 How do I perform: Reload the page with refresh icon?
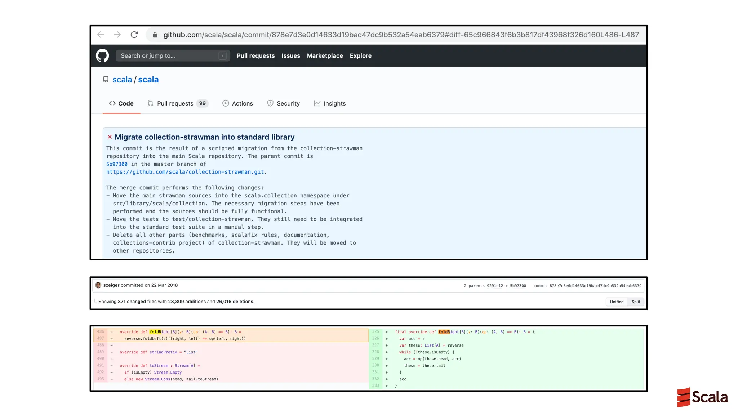click(x=134, y=35)
